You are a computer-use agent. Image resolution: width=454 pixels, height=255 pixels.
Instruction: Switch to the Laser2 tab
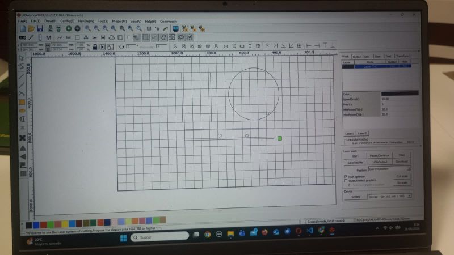click(x=362, y=133)
